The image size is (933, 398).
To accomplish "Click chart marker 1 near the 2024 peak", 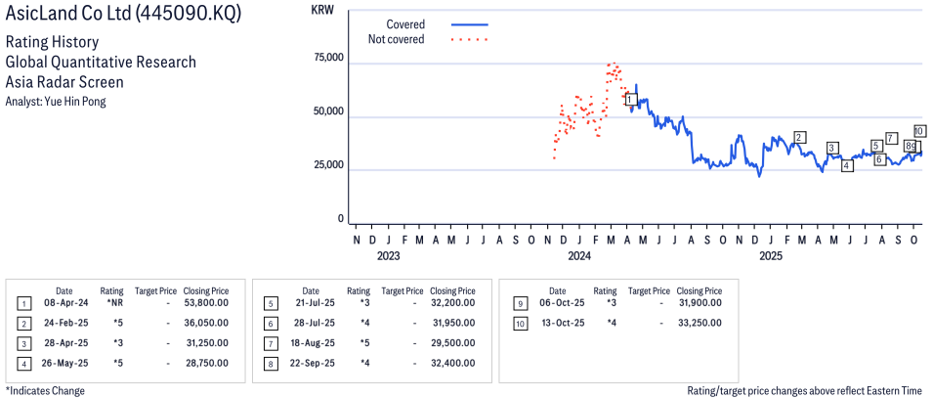I will 631,99.
